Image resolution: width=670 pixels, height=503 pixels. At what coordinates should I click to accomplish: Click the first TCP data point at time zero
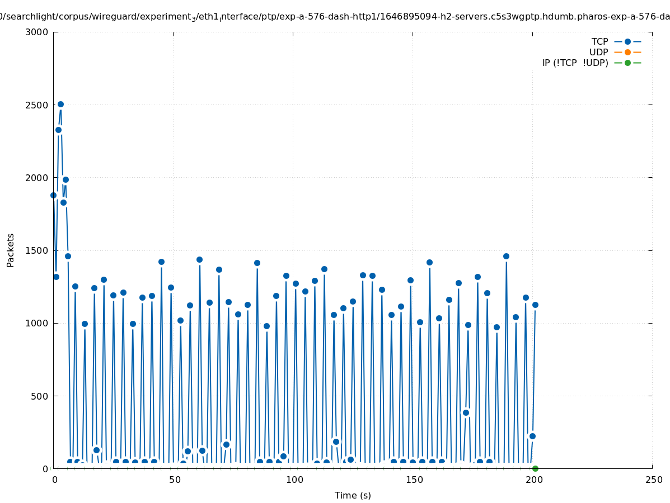coord(53,195)
